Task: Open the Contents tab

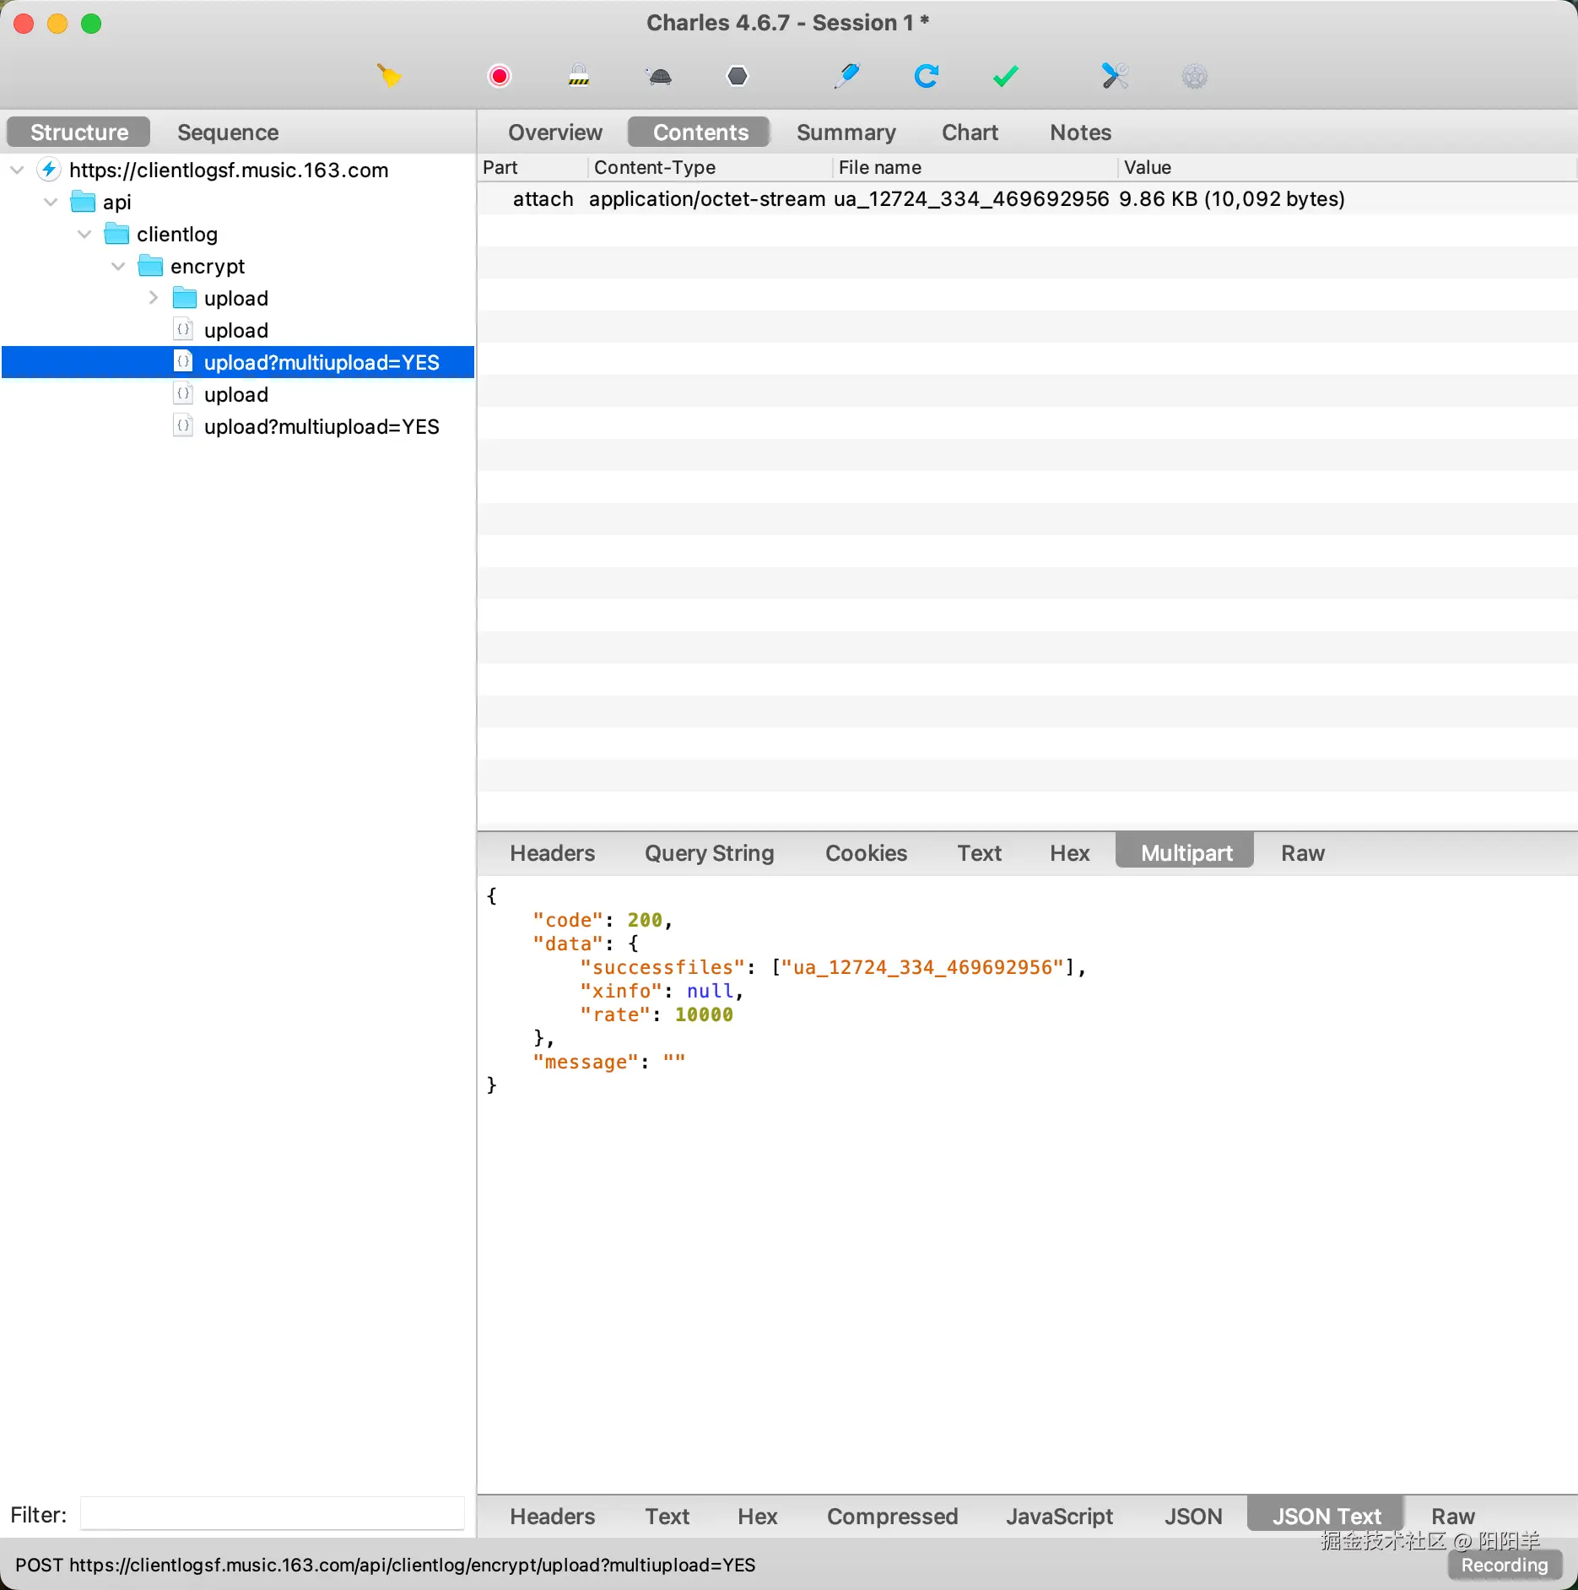Action: tap(700, 132)
